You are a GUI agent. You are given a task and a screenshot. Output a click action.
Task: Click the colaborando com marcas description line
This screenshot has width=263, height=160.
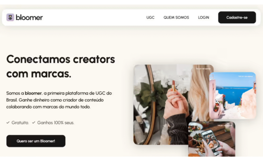tap(48, 107)
